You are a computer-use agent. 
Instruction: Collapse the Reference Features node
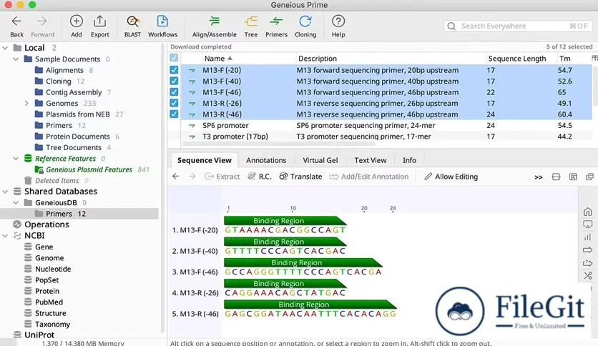coord(16,159)
